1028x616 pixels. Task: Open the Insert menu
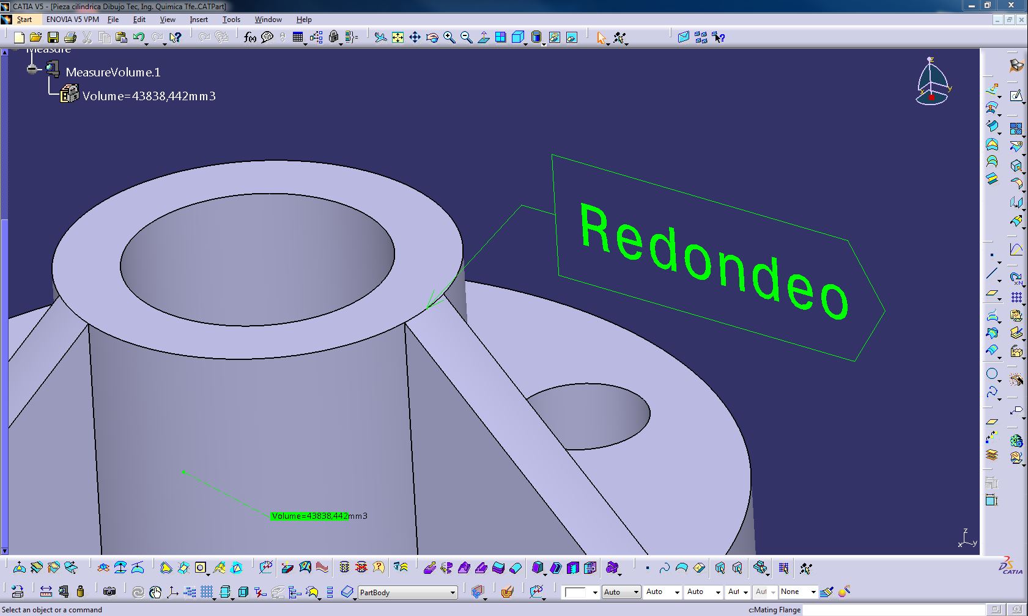point(198,20)
